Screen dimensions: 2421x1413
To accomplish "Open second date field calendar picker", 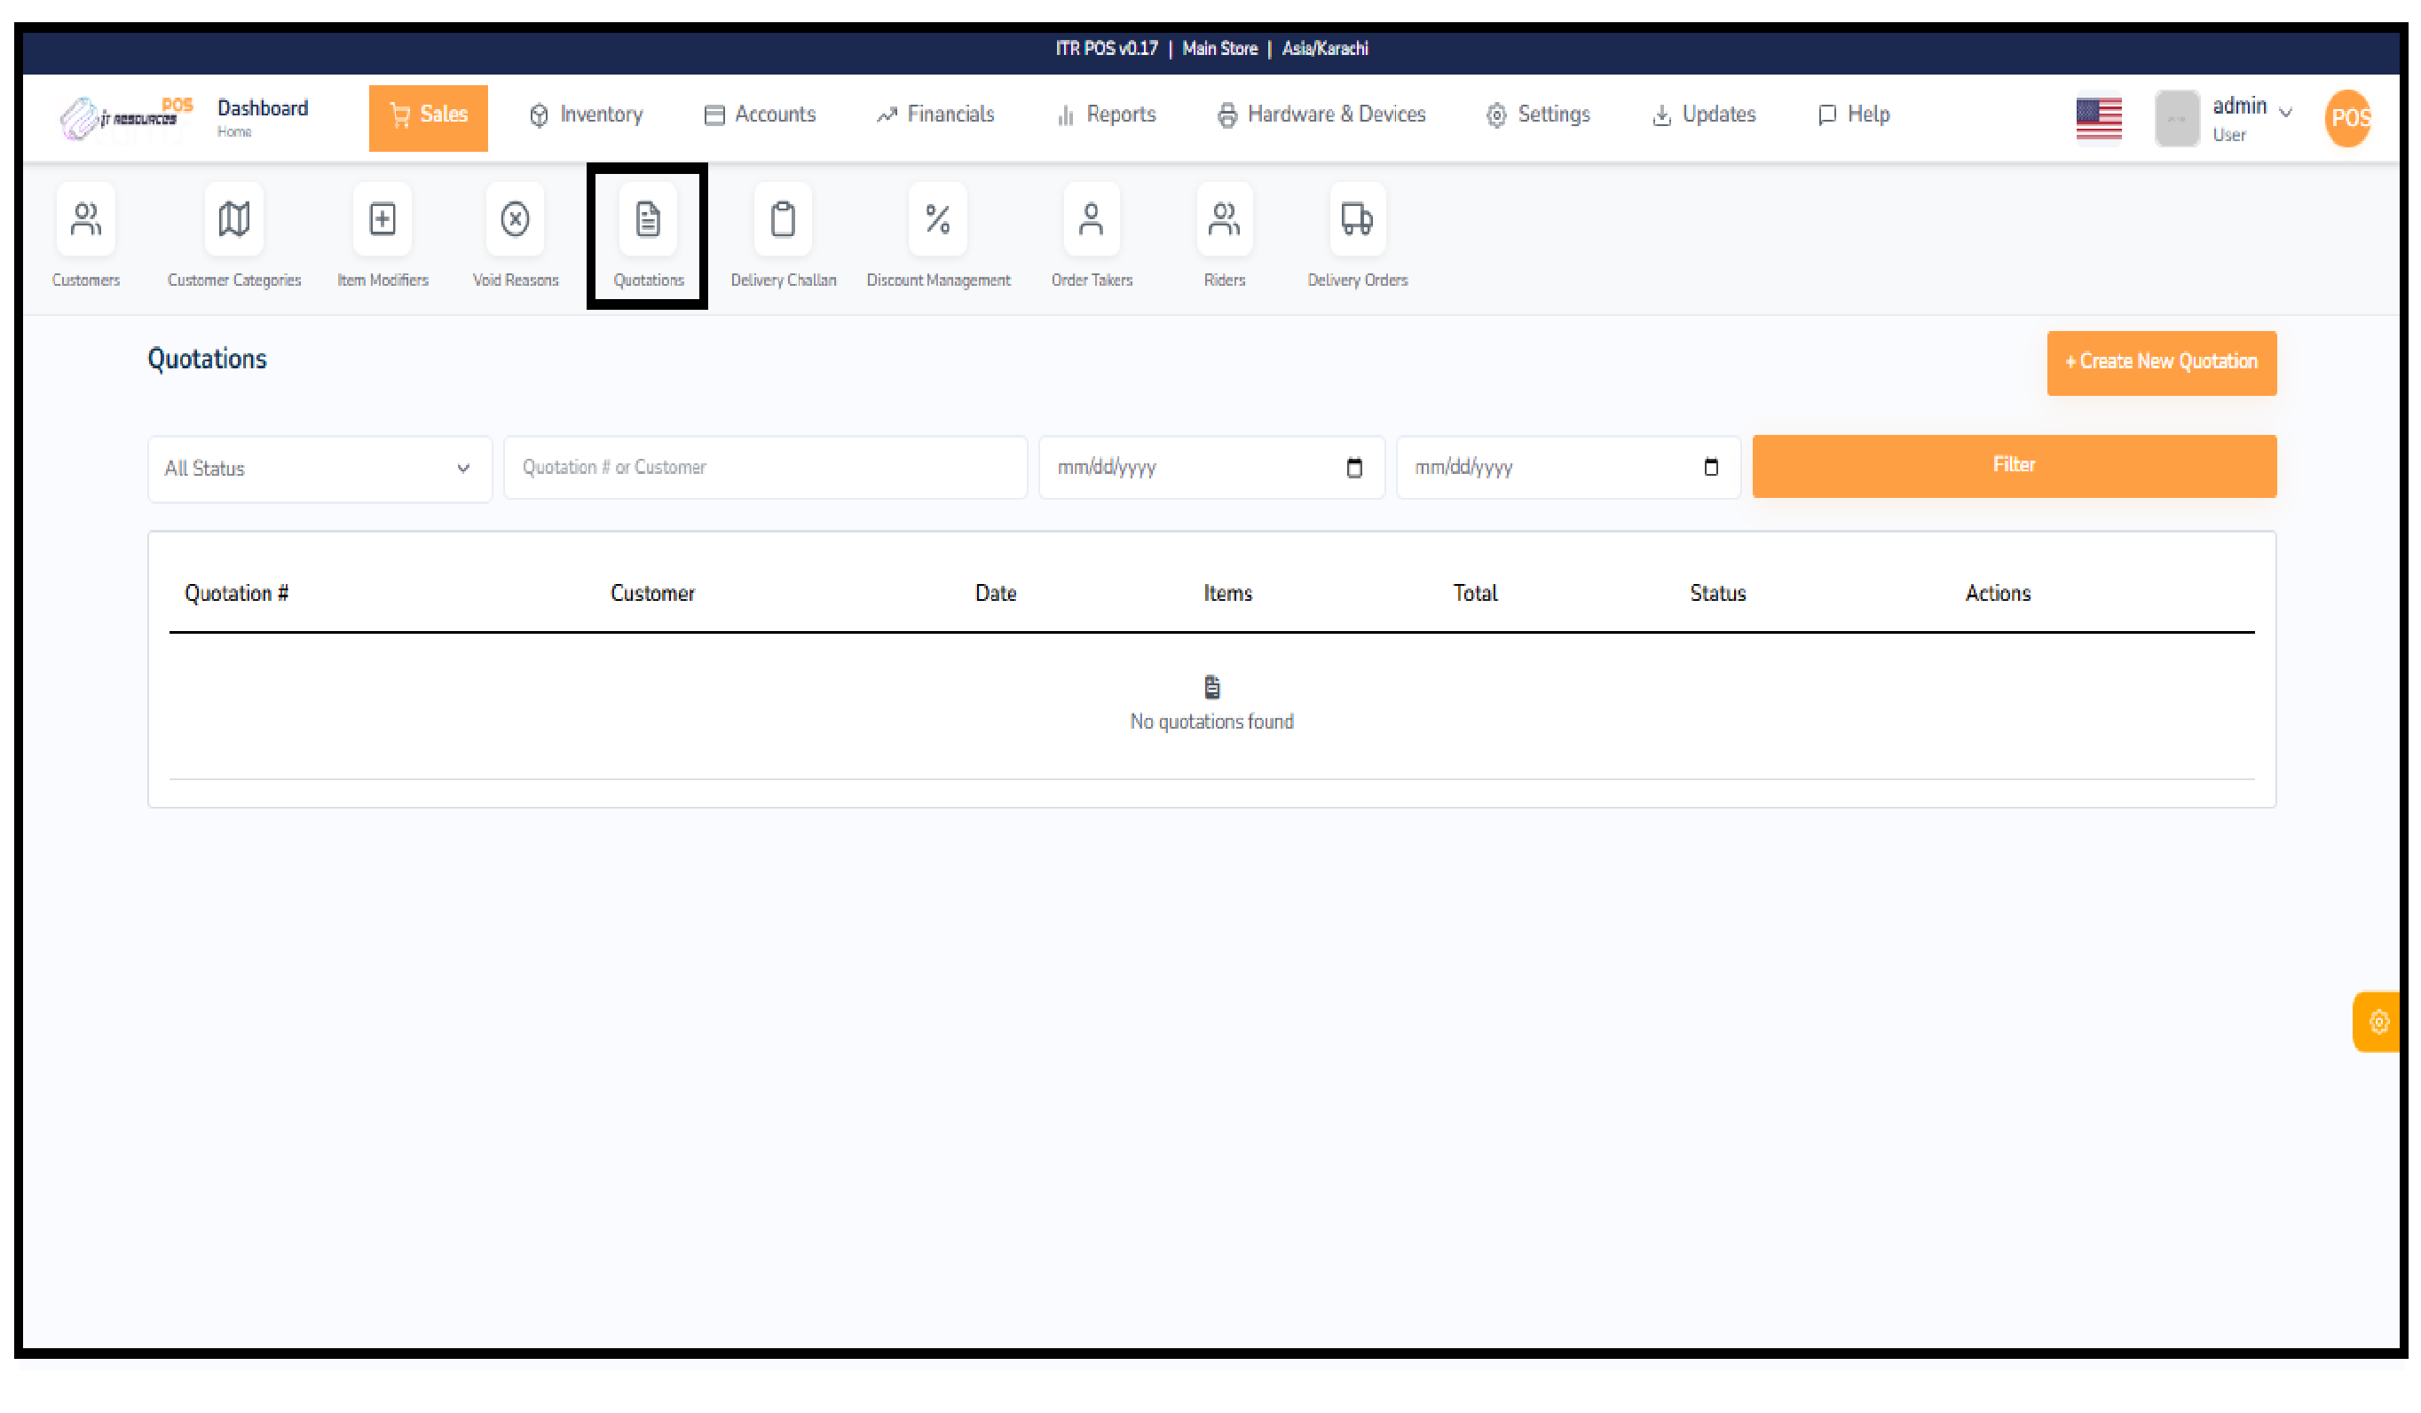I will click(x=1710, y=468).
